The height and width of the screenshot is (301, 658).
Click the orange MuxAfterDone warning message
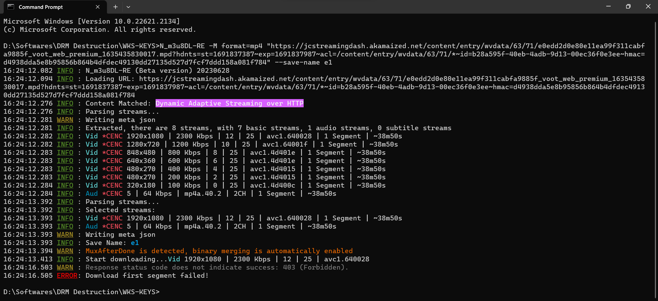pyautogui.click(x=219, y=251)
